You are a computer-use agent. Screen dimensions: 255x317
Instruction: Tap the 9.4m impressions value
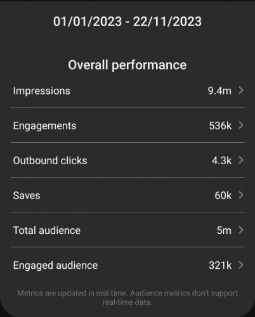coord(219,91)
